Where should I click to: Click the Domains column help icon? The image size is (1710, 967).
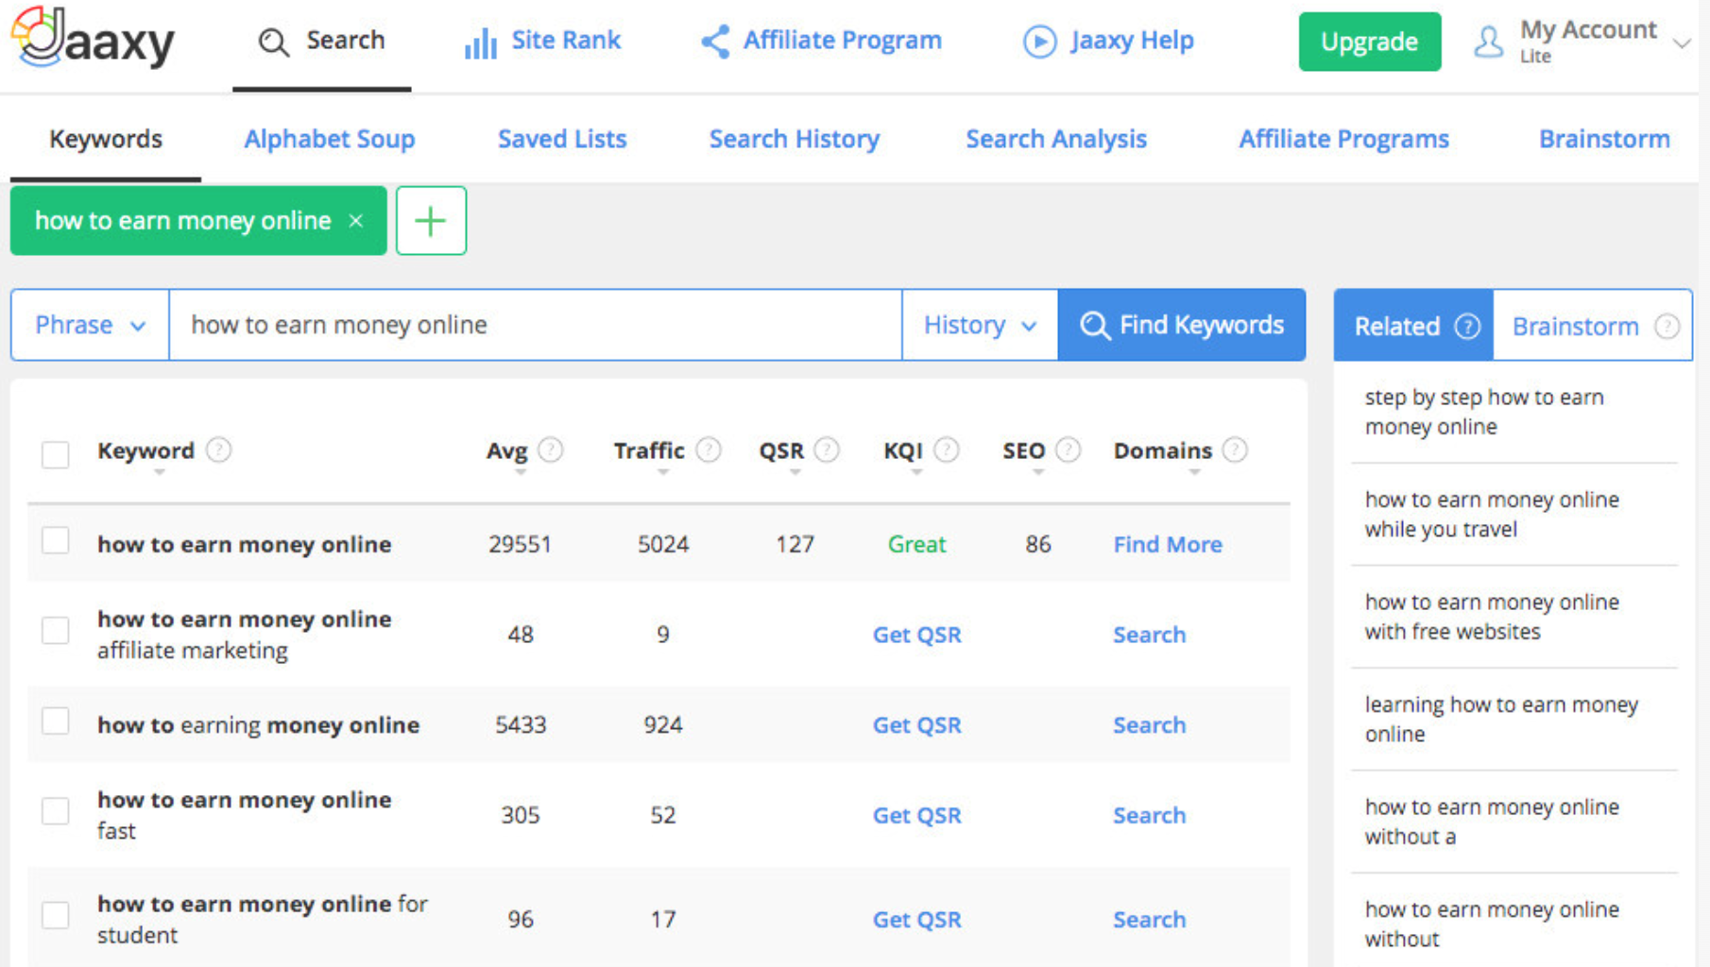1234,450
